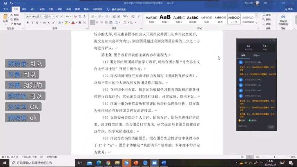Open the 插入 ribbon tab
Image resolution: width=297 pixels, height=167 pixels.
(25, 9)
